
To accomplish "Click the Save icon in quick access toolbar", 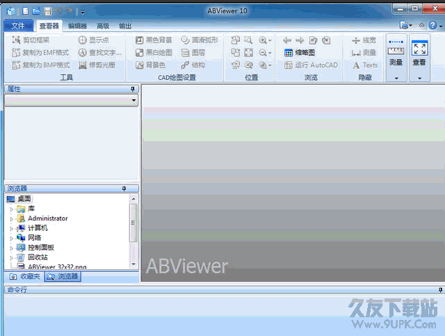I will click(x=48, y=11).
